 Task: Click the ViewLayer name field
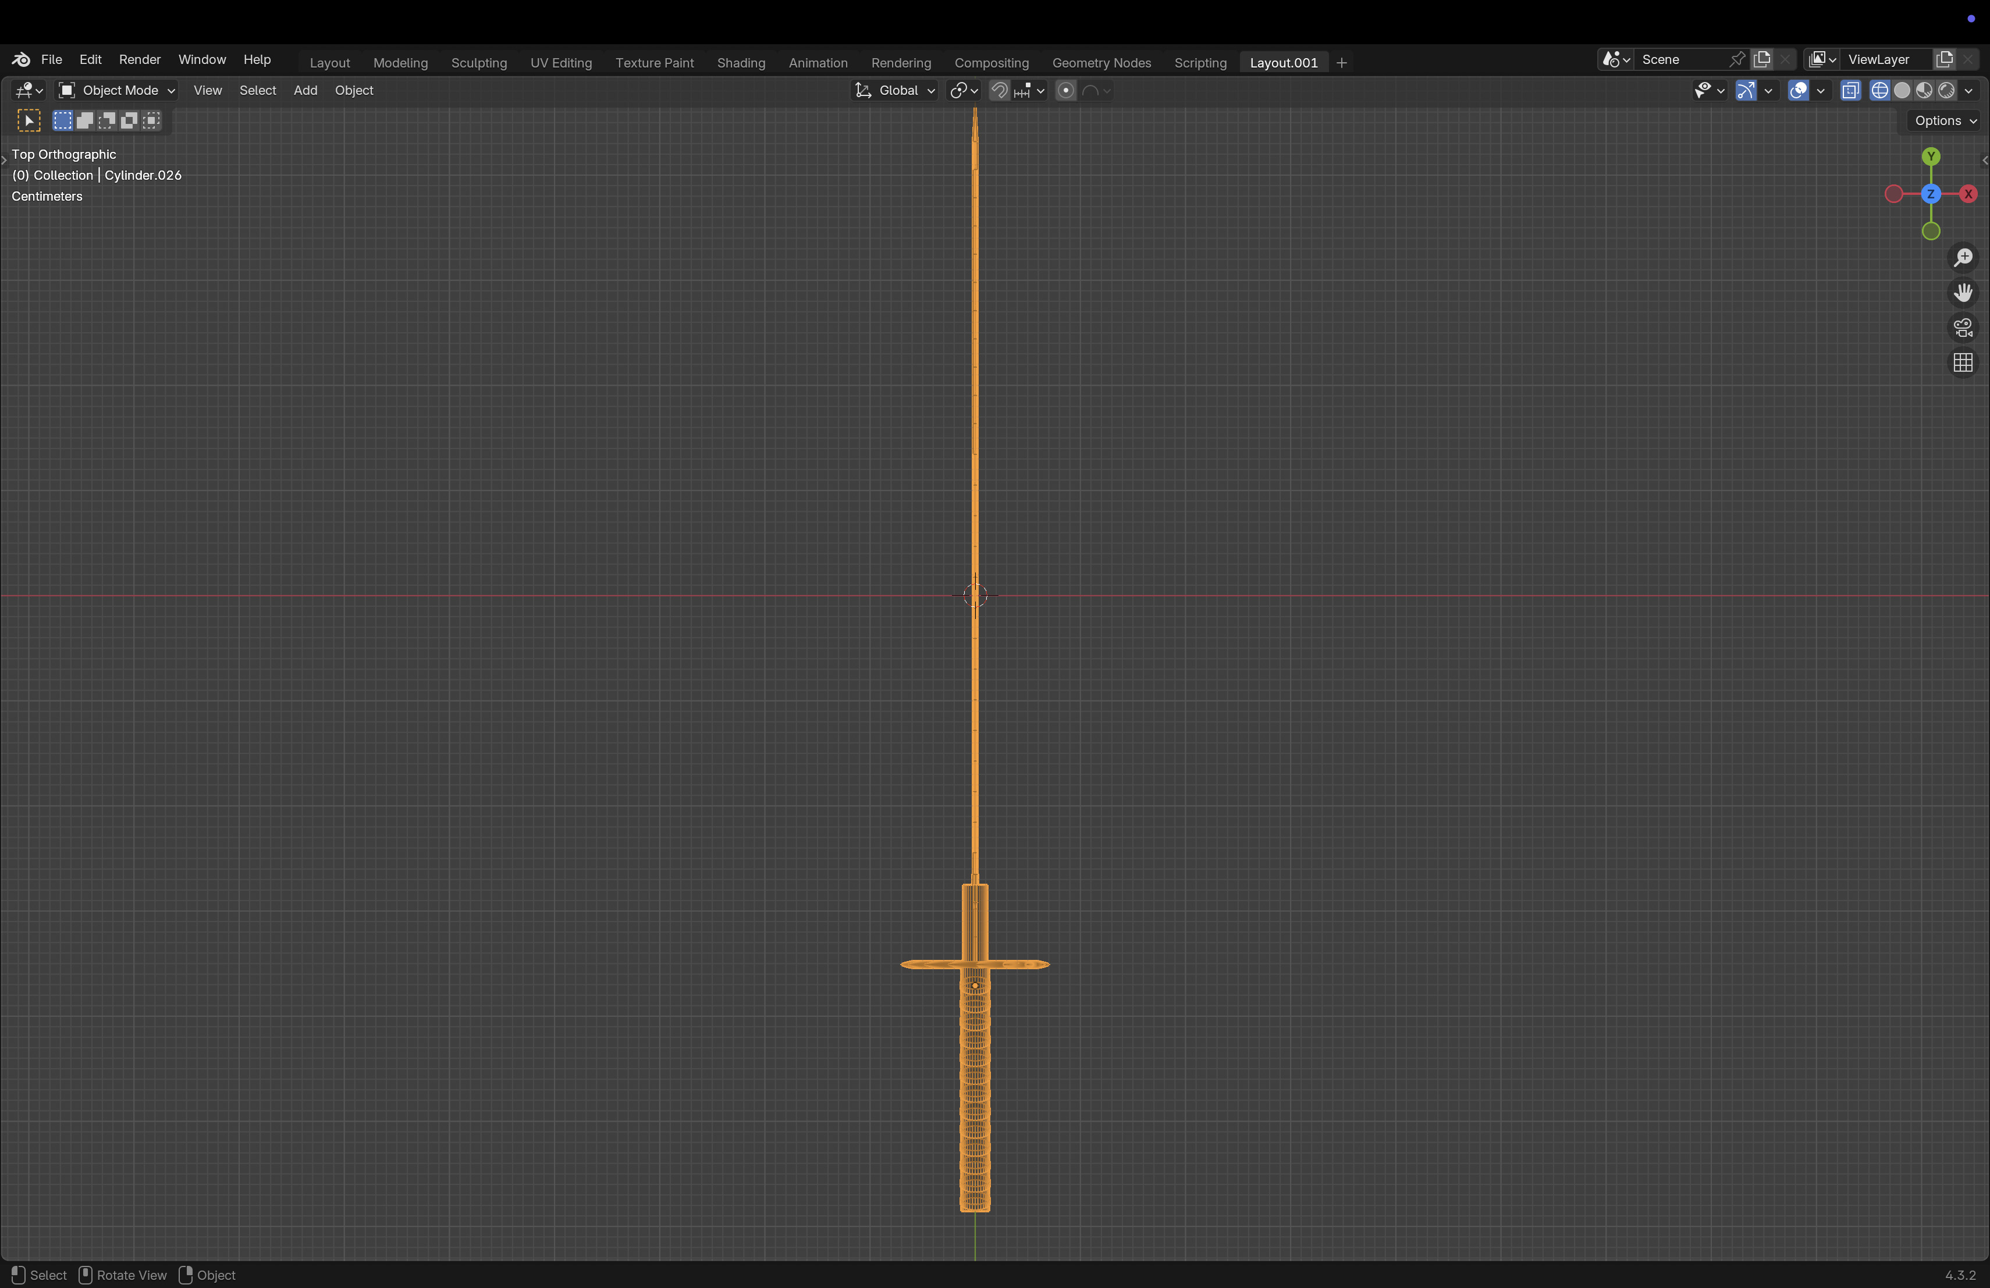click(1886, 59)
